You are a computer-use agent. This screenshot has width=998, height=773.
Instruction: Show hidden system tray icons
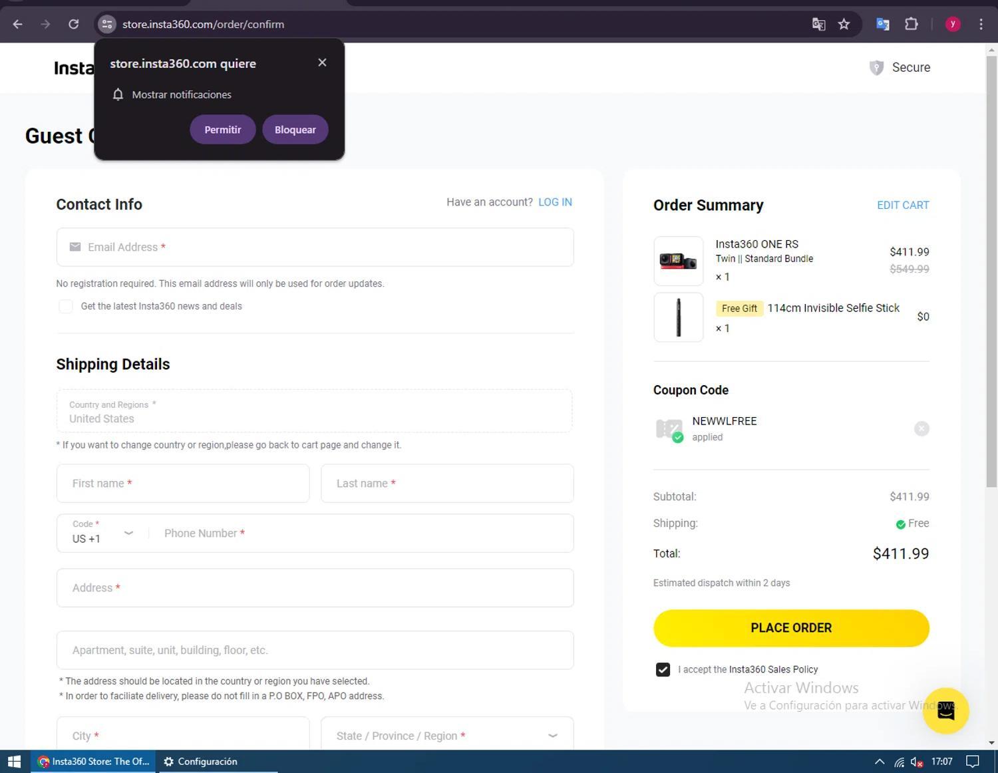coord(880,762)
